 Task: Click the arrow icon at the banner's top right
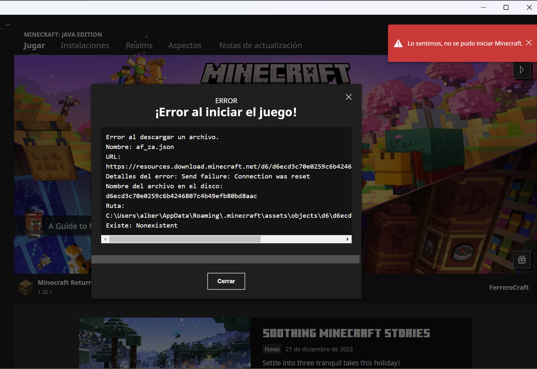[x=522, y=70]
